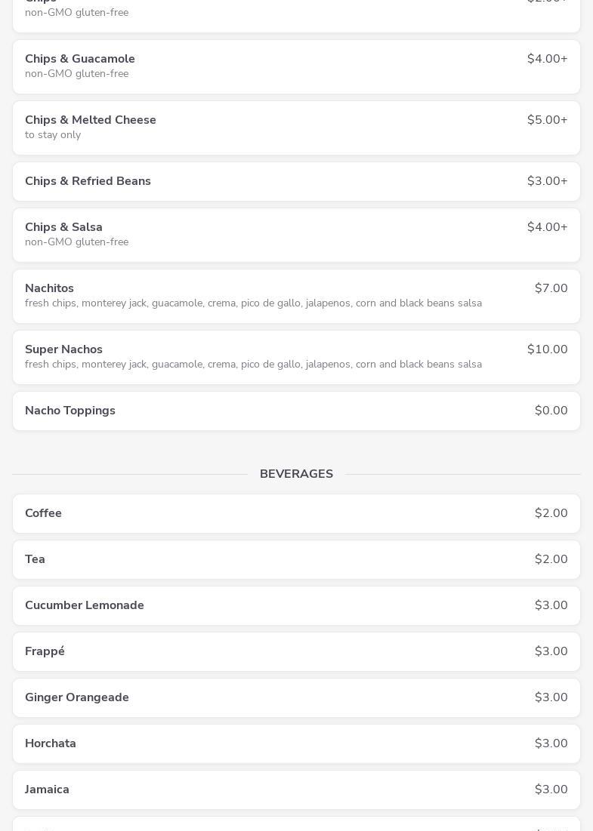The width and height of the screenshot is (593, 831).
Task: Click the $7.00 price next to Nachitos
Action: 551,288
